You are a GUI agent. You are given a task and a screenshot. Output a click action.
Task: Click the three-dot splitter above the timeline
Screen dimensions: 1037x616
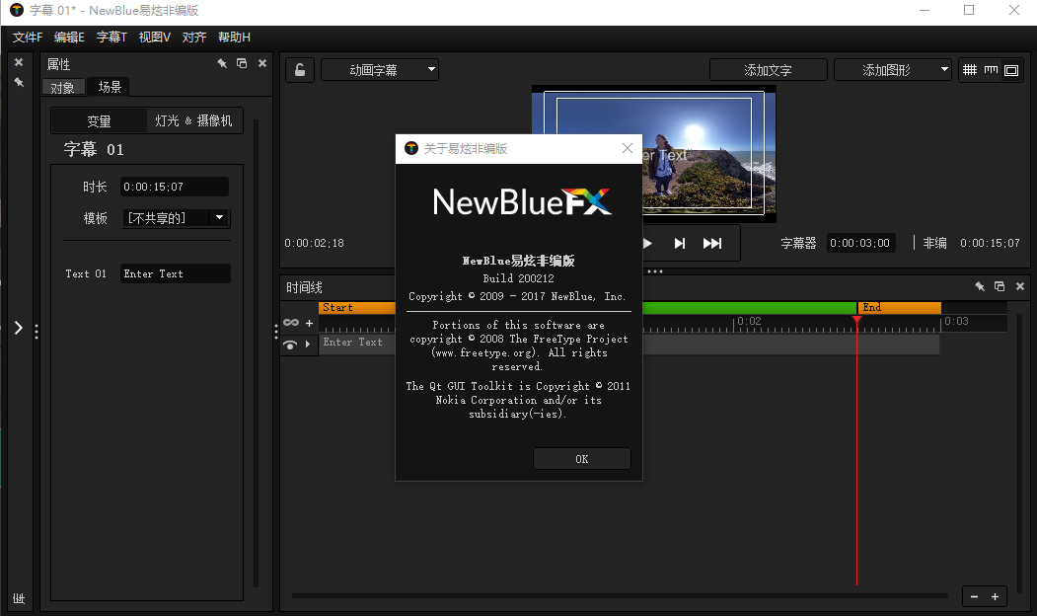[655, 271]
